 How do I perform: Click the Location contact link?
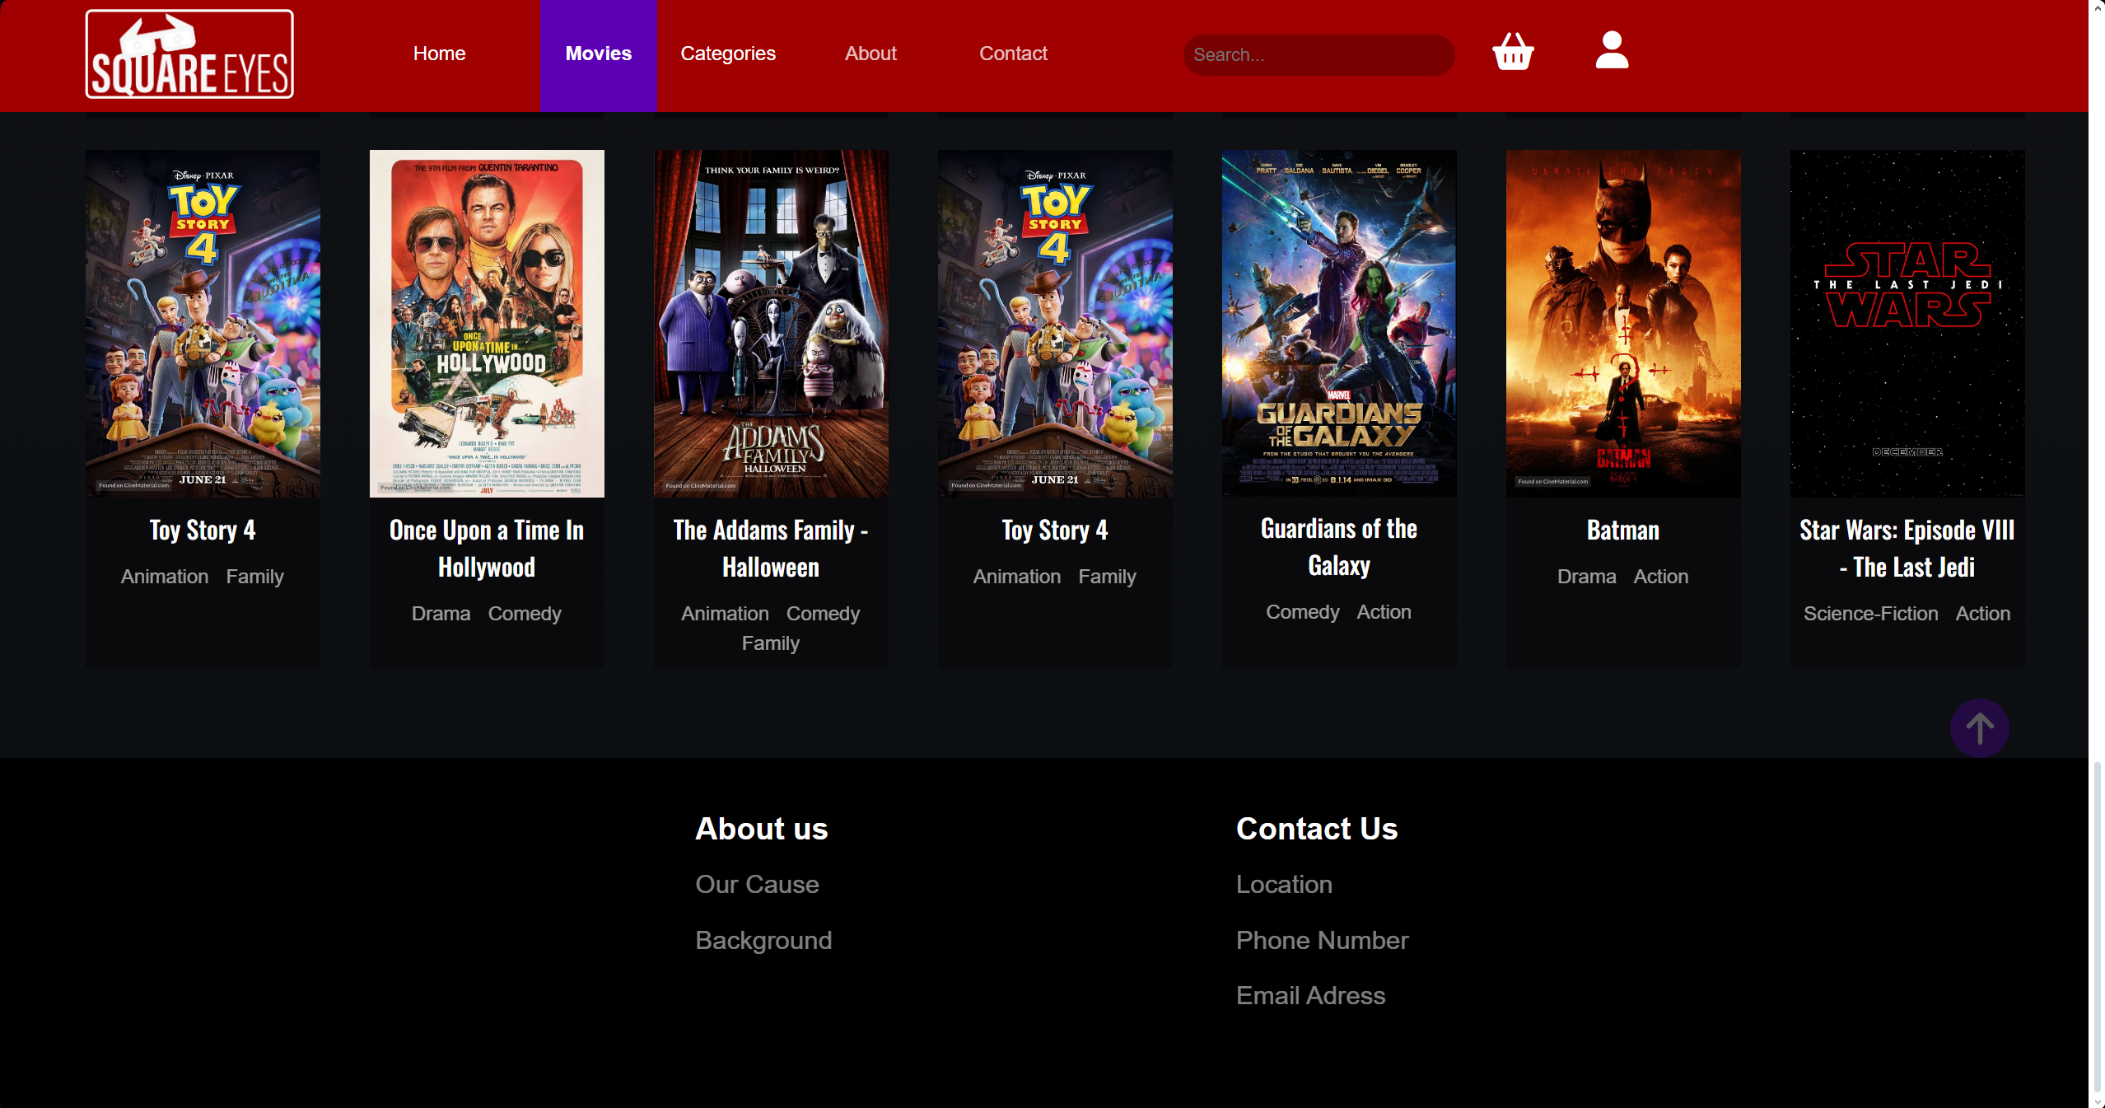click(1283, 884)
